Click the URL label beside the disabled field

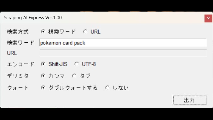coord(12,53)
